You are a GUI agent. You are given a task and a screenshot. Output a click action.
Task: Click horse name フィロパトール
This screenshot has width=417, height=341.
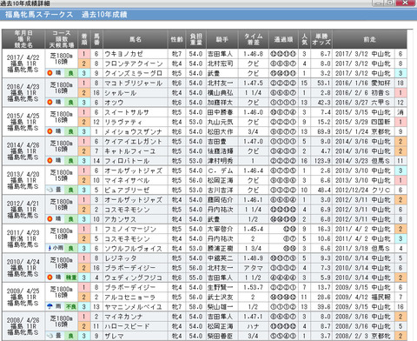[x=127, y=161]
